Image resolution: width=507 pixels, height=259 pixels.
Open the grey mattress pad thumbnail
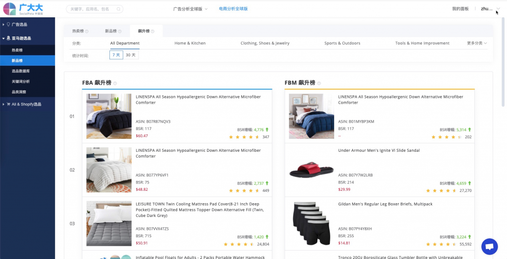pyautogui.click(x=109, y=223)
